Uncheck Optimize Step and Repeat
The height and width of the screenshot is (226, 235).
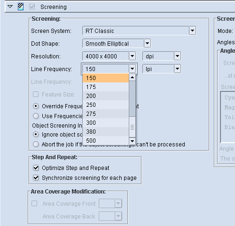click(x=36, y=168)
